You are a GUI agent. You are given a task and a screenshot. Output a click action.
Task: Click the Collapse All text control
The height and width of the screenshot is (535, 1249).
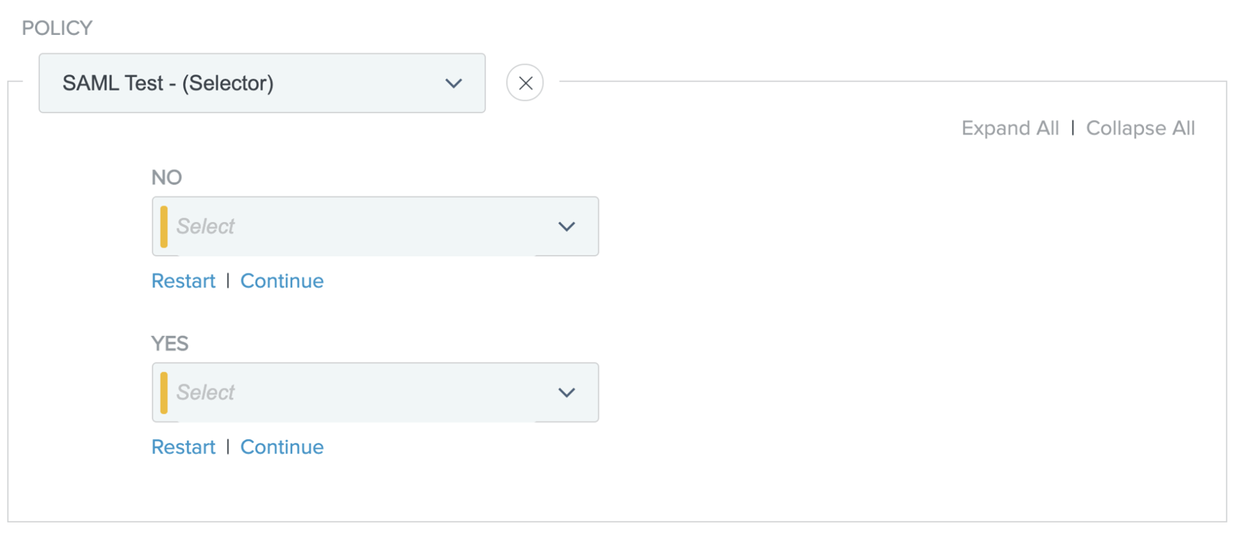[1140, 128]
